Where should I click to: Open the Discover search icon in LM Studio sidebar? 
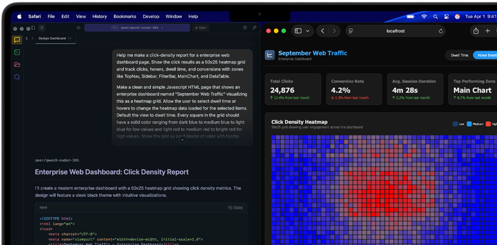pos(17,77)
